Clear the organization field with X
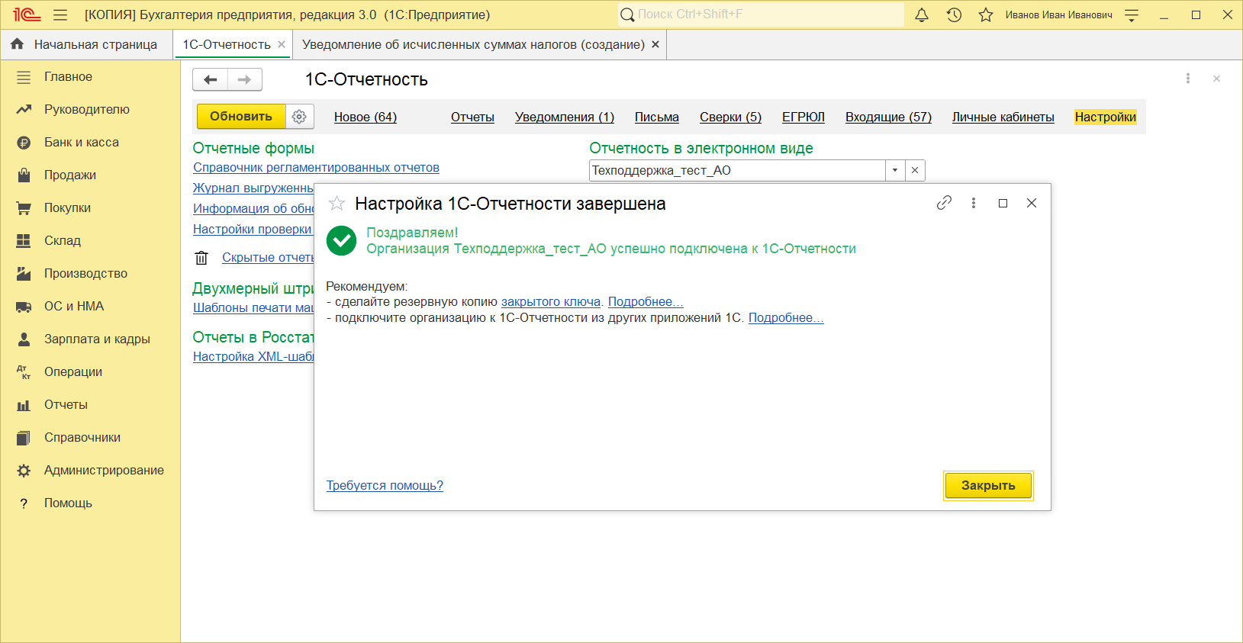This screenshot has width=1243, height=643. click(915, 170)
